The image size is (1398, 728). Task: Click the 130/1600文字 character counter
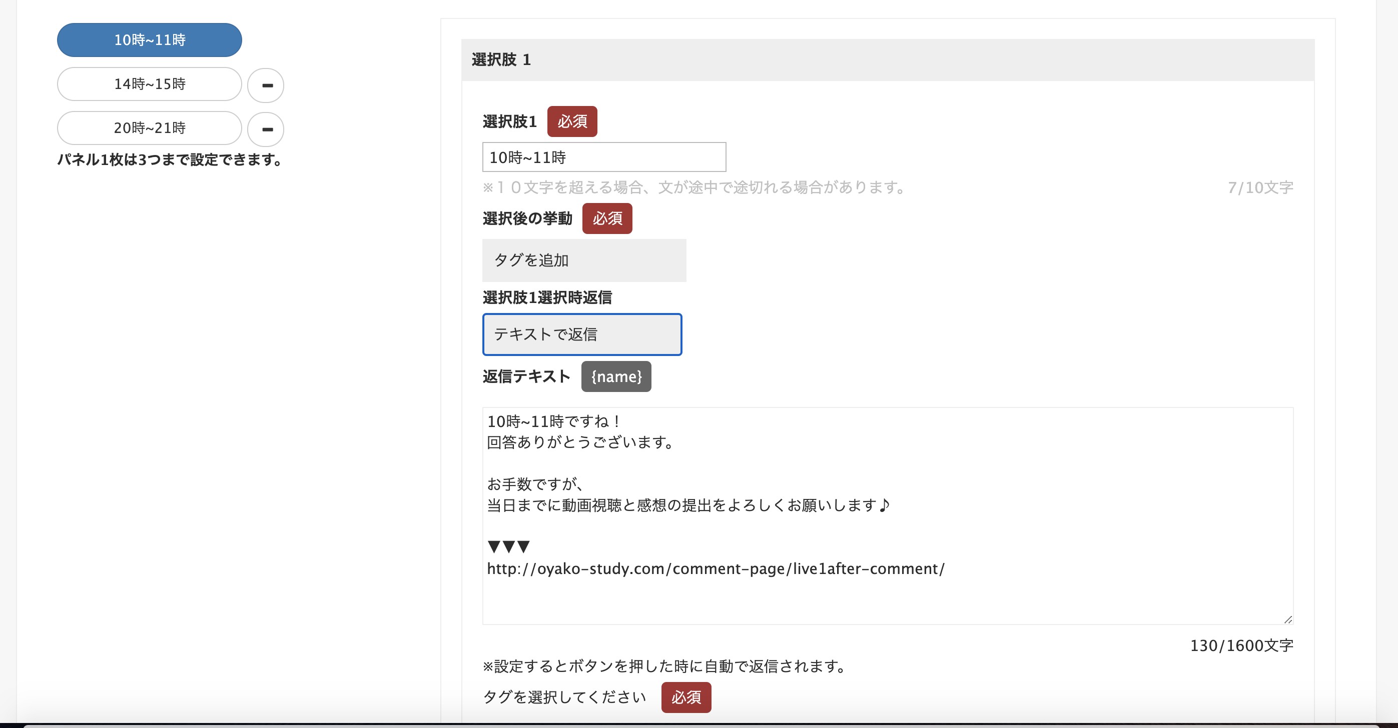(1242, 645)
